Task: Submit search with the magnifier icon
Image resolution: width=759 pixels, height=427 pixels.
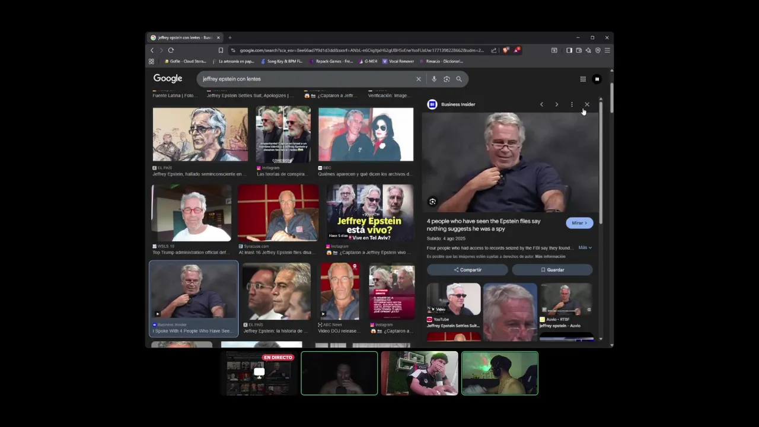Action: pos(459,79)
